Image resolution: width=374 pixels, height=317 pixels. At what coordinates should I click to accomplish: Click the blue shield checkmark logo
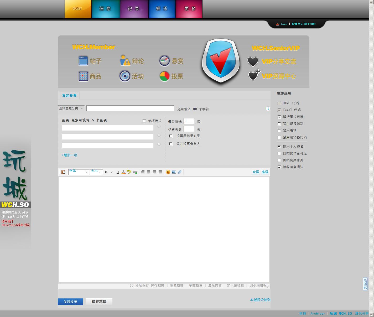tap(221, 61)
